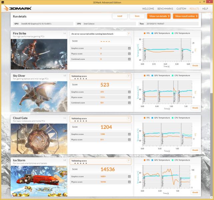Open help icon for Ice Storm validation
This screenshot has height=200, width=214.
[x=129, y=161]
